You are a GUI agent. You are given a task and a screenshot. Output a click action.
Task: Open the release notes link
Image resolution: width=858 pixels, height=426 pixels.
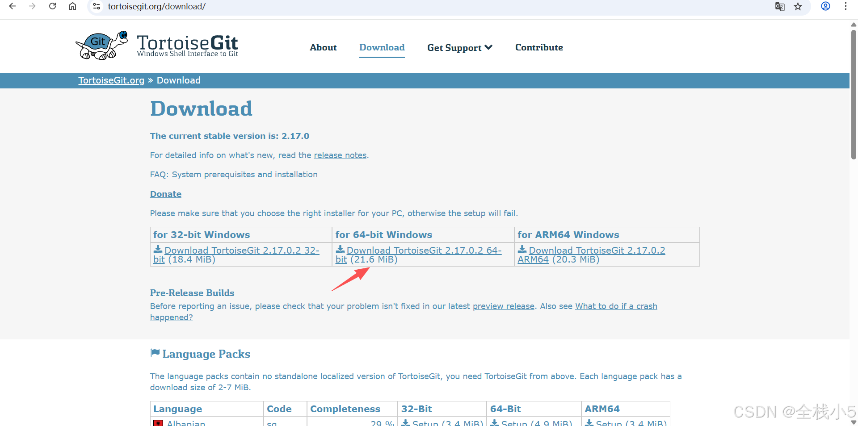[x=340, y=155]
